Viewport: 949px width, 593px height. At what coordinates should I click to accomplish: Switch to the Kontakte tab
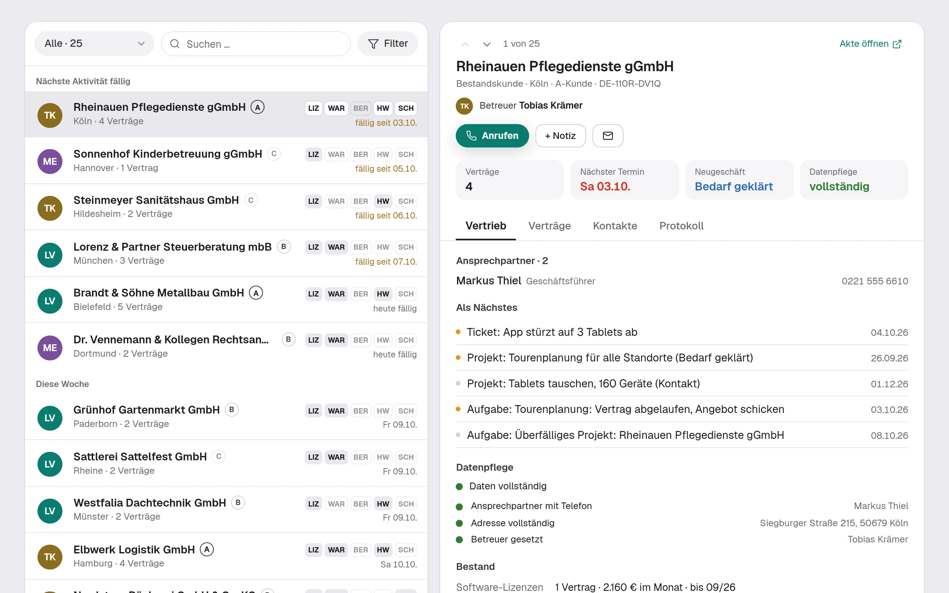615,226
